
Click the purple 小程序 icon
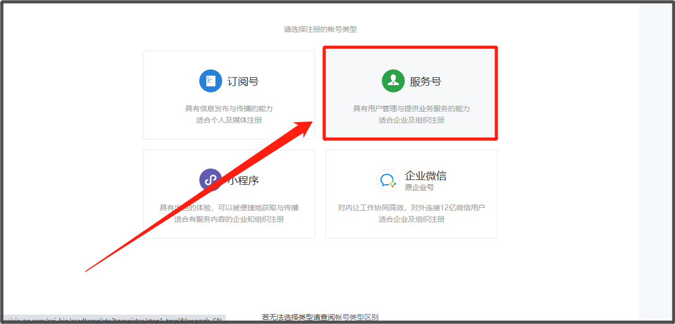(211, 180)
